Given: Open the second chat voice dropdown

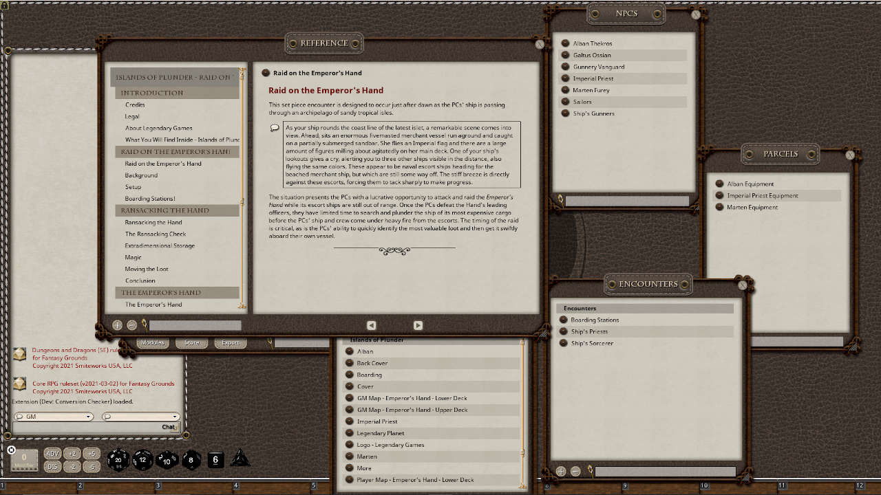Looking at the screenshot, I should click(141, 417).
